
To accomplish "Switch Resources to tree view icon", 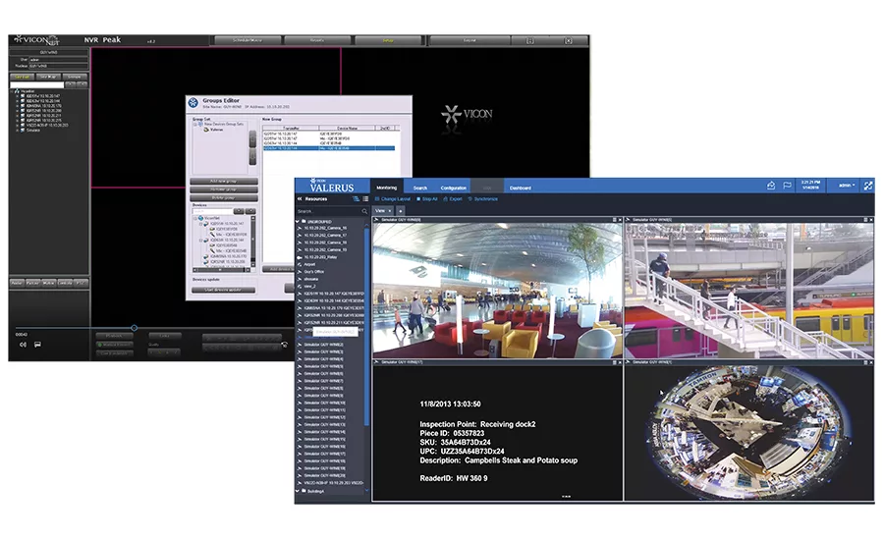I will point(356,199).
